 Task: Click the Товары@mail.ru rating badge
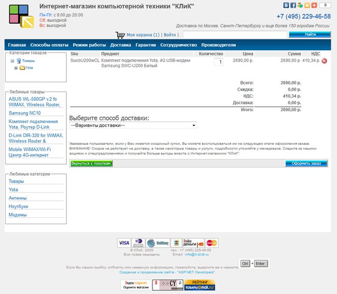(x=200, y=285)
